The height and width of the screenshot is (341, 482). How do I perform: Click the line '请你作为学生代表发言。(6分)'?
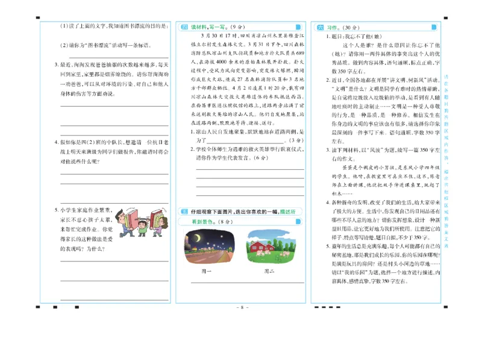point(232,158)
